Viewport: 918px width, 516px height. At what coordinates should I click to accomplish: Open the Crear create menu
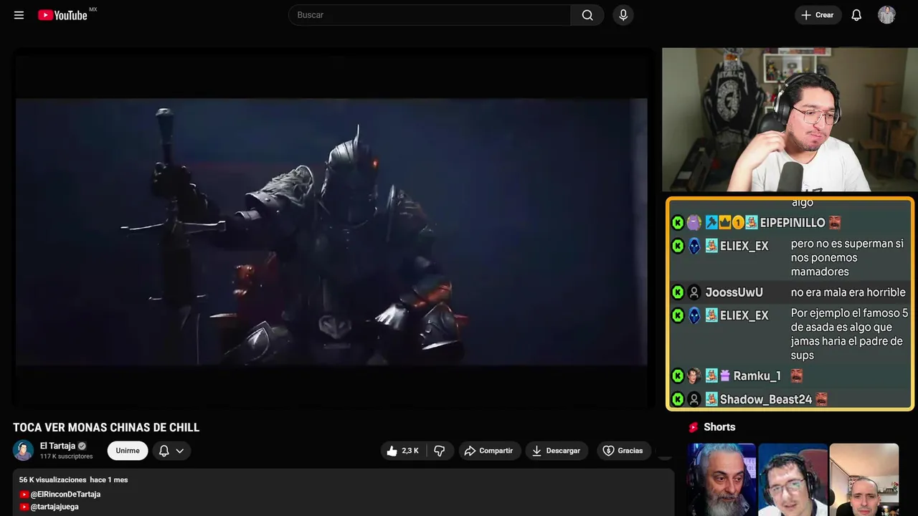(x=818, y=15)
